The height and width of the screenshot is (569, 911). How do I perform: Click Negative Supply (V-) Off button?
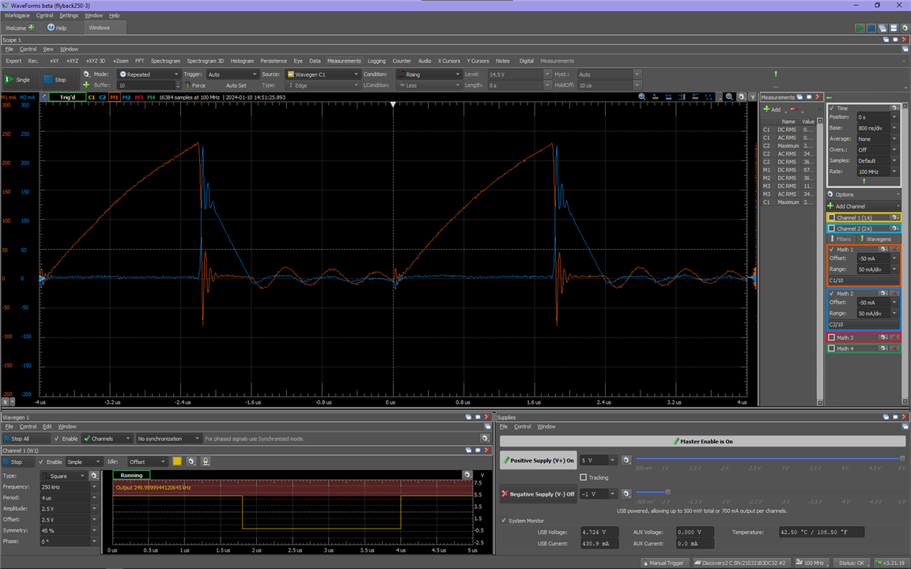tap(538, 494)
